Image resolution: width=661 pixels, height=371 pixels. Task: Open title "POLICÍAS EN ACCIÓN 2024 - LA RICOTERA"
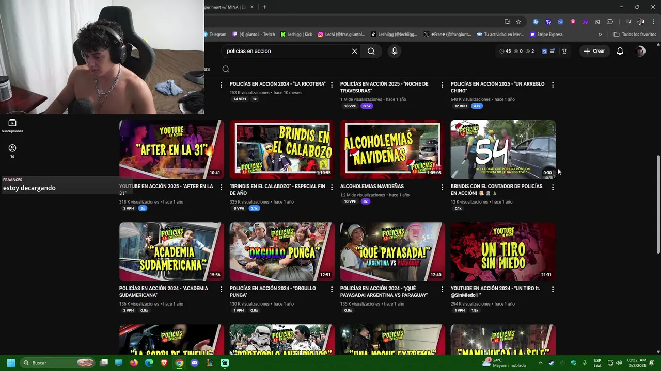pyautogui.click(x=278, y=84)
